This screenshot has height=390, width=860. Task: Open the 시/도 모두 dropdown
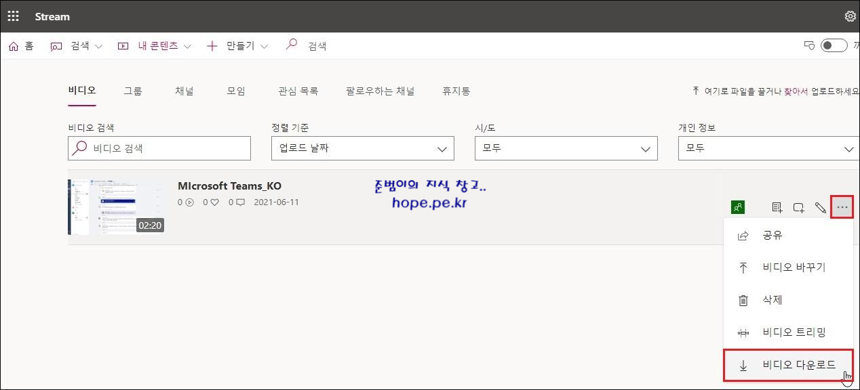pyautogui.click(x=566, y=148)
